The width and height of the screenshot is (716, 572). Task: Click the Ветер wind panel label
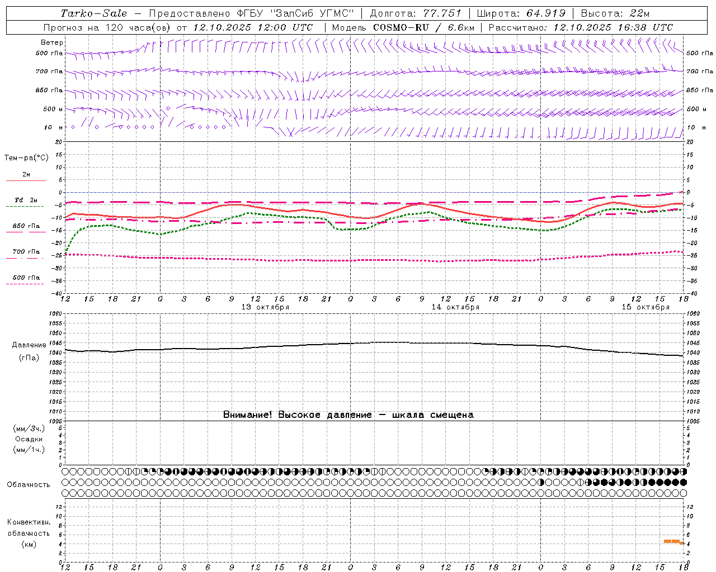click(x=52, y=42)
